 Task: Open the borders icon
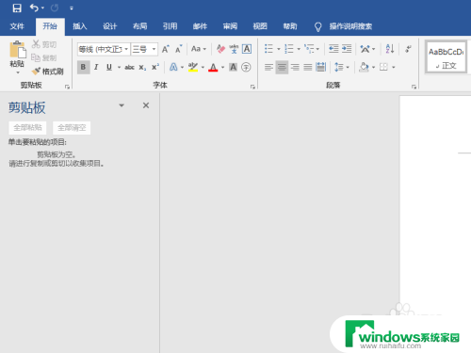(383, 67)
